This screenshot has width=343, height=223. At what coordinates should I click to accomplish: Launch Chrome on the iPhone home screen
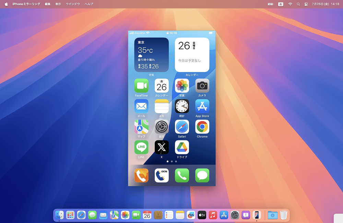coord(202,127)
